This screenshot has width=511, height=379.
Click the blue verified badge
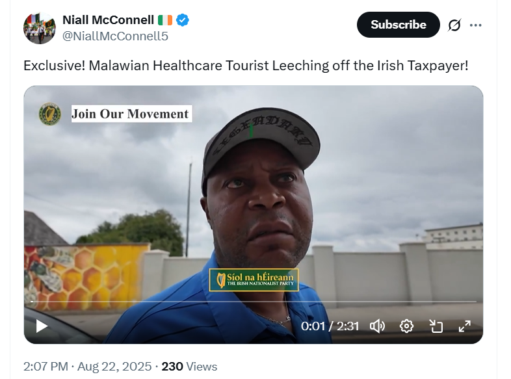[183, 20]
